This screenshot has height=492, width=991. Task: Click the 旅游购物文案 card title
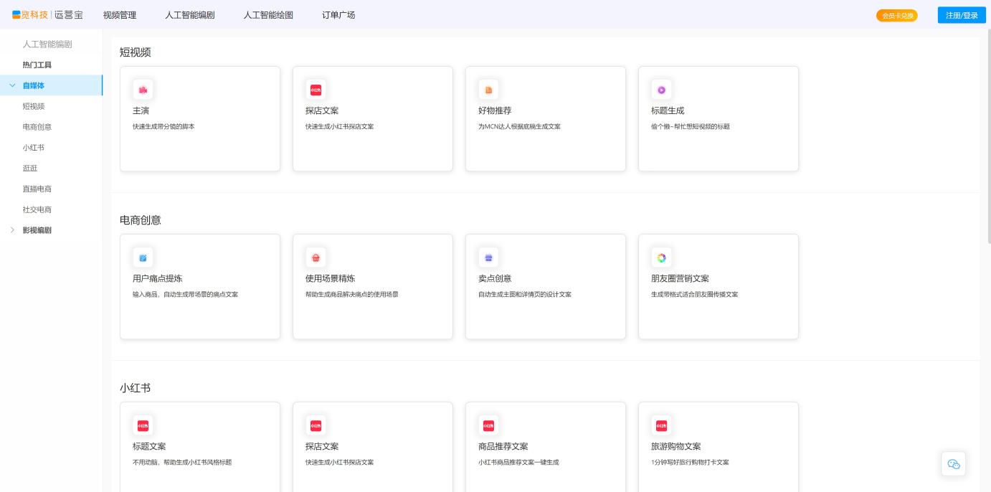(676, 446)
